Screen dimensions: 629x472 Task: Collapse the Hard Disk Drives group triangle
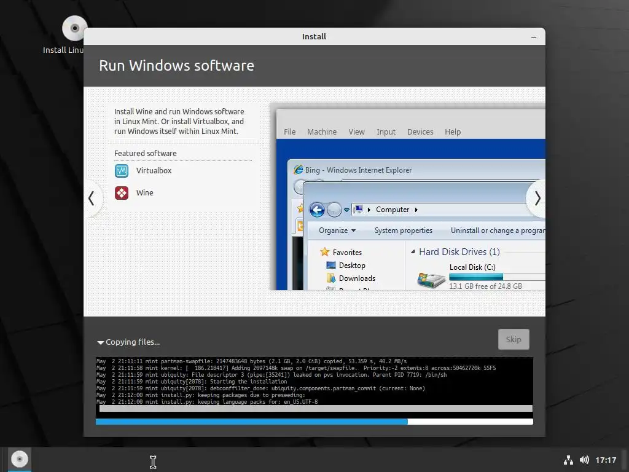[x=413, y=251]
